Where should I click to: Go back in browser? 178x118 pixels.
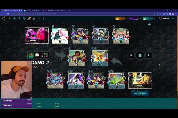tap(2, 14)
